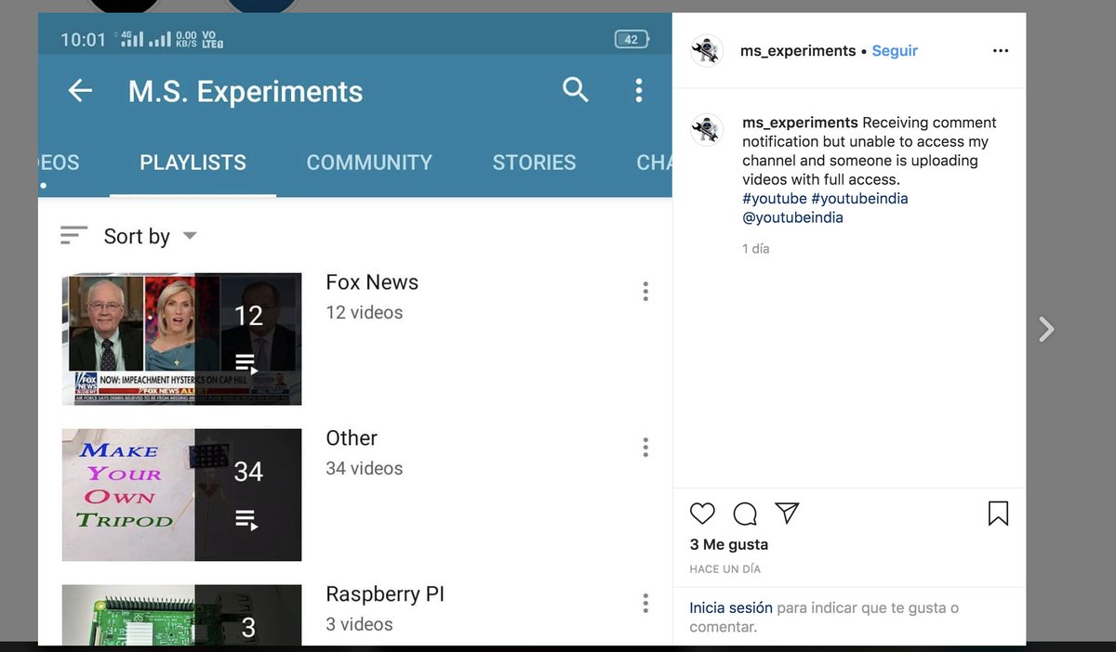Switch to the STORIES tab

pos(534,163)
